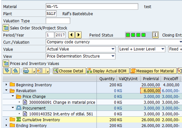Click Revaluation PriceDiff 6.000,00-
Viewport: 182px width, 128px height.
[171, 91]
